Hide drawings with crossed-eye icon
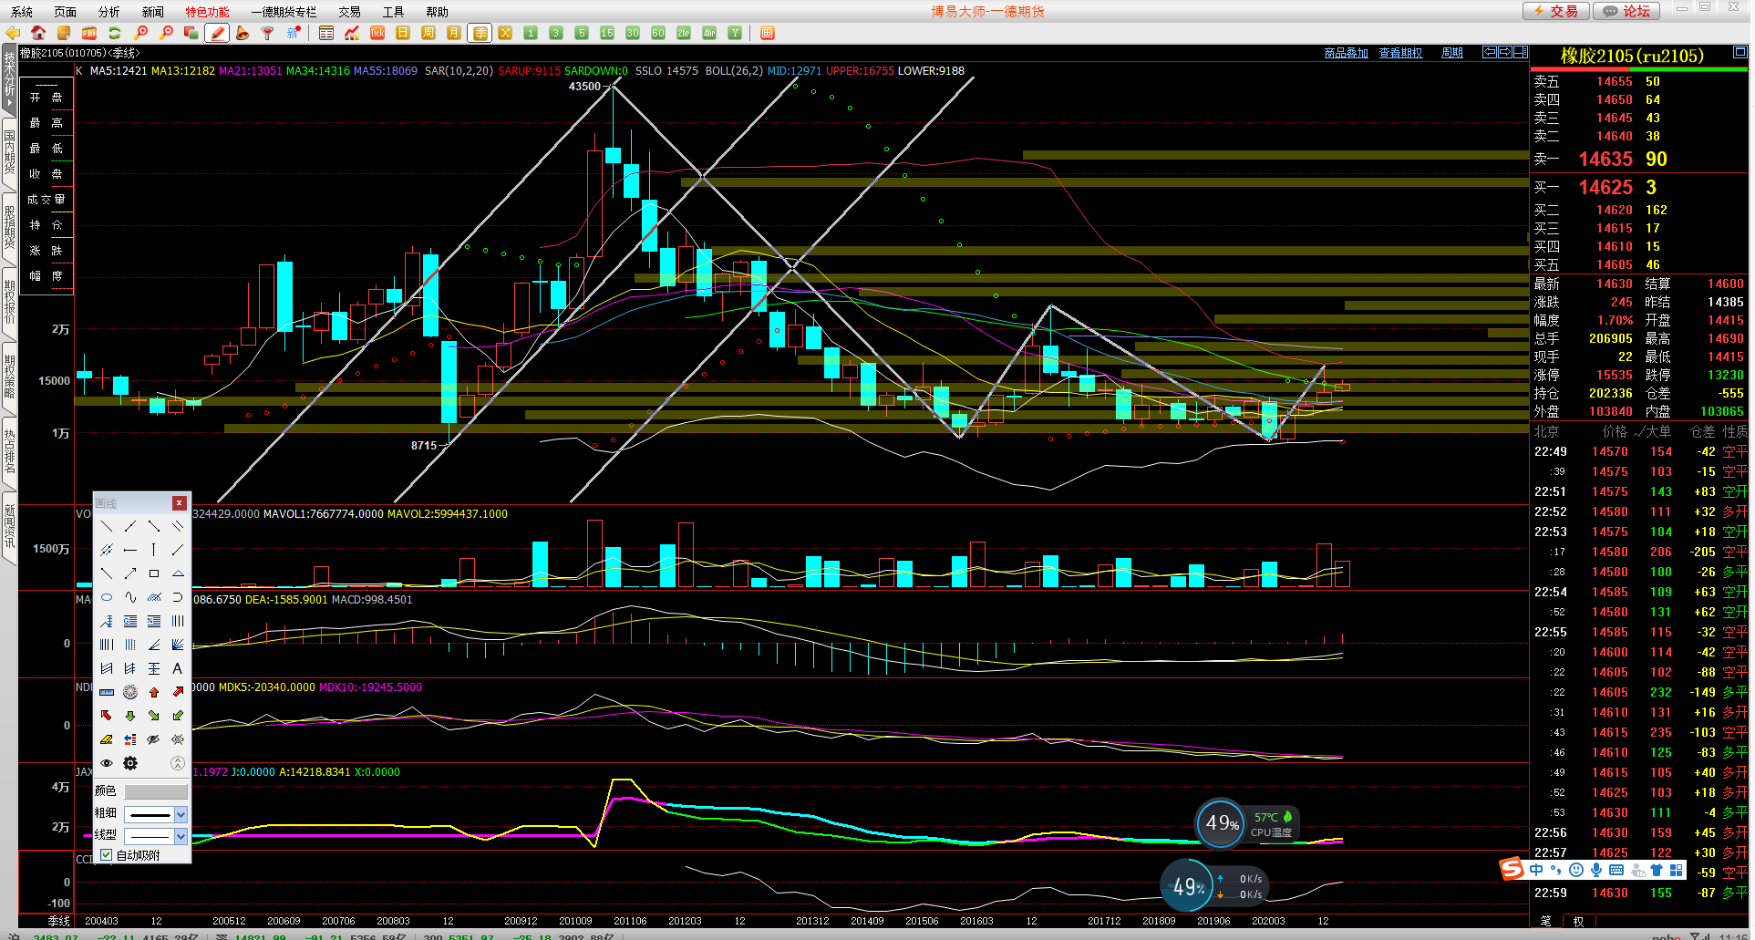 click(154, 739)
